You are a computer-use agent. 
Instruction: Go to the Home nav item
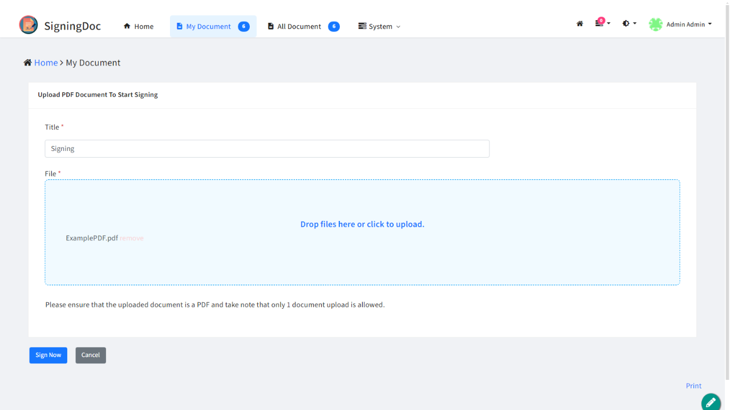pyautogui.click(x=139, y=26)
